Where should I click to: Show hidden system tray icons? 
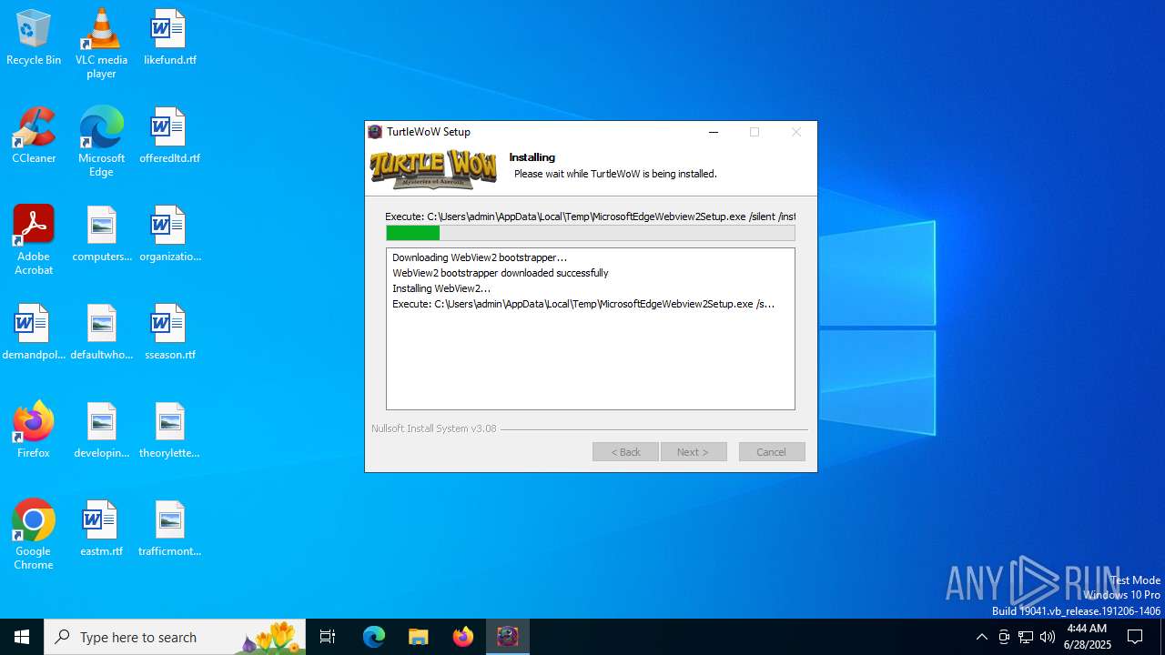point(981,637)
